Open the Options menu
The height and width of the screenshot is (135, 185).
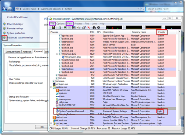click(61, 23)
